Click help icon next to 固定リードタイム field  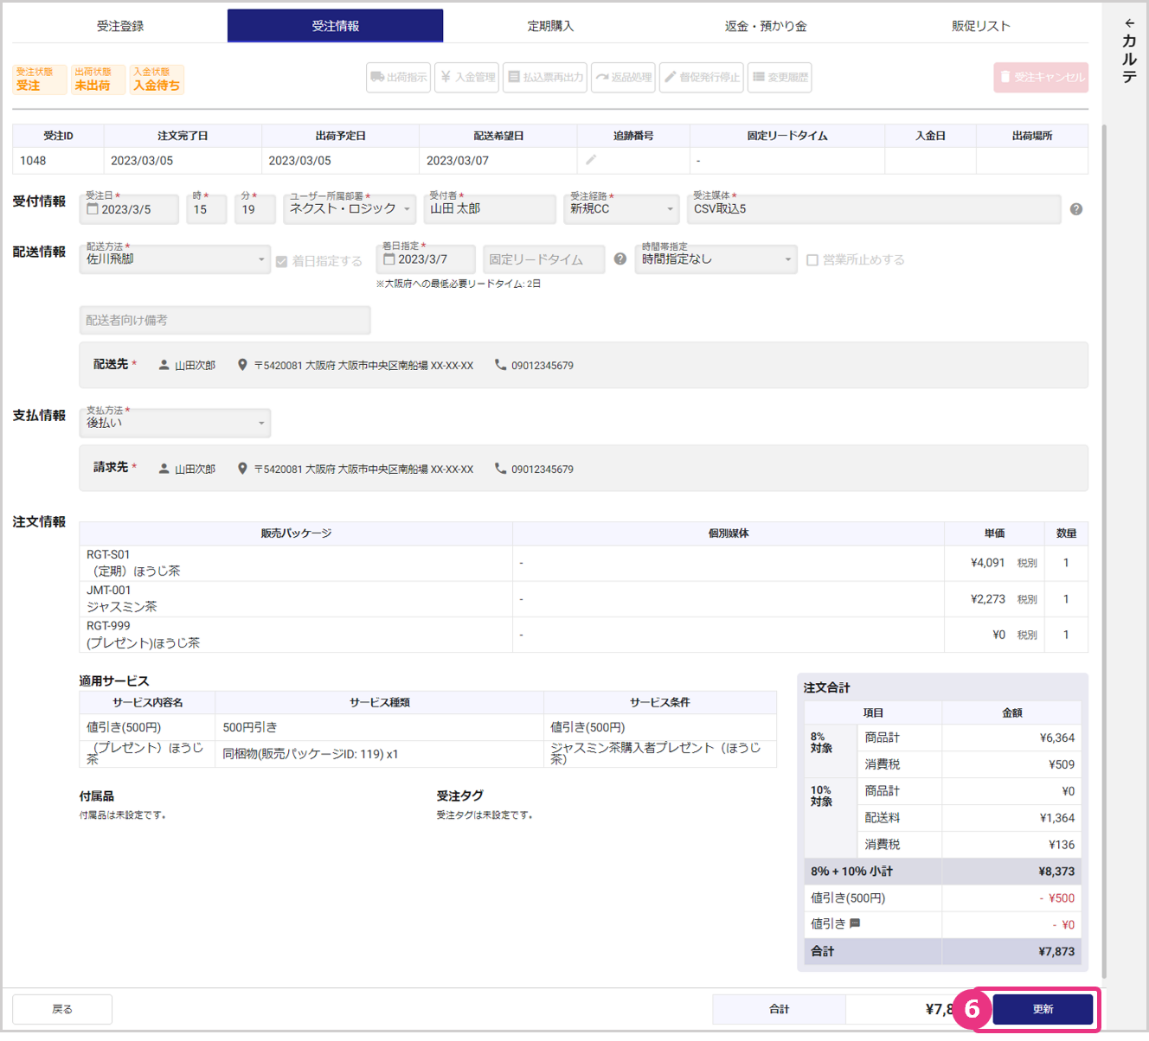pos(619,259)
